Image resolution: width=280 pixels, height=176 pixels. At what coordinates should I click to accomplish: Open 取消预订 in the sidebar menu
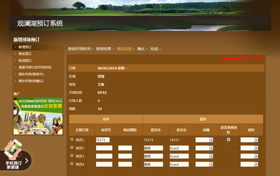[25, 60]
